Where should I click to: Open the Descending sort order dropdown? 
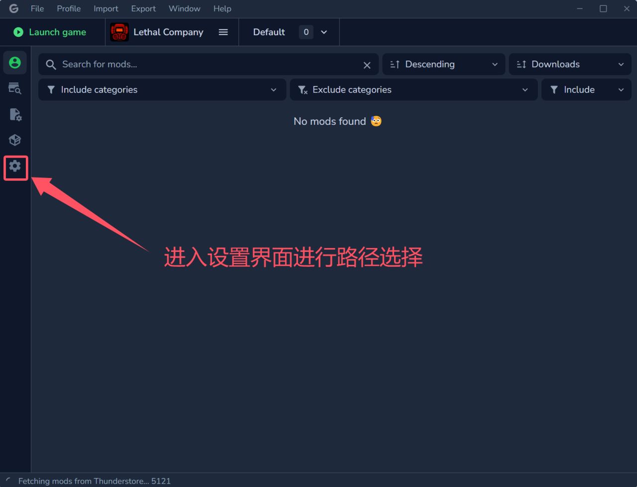click(x=444, y=65)
